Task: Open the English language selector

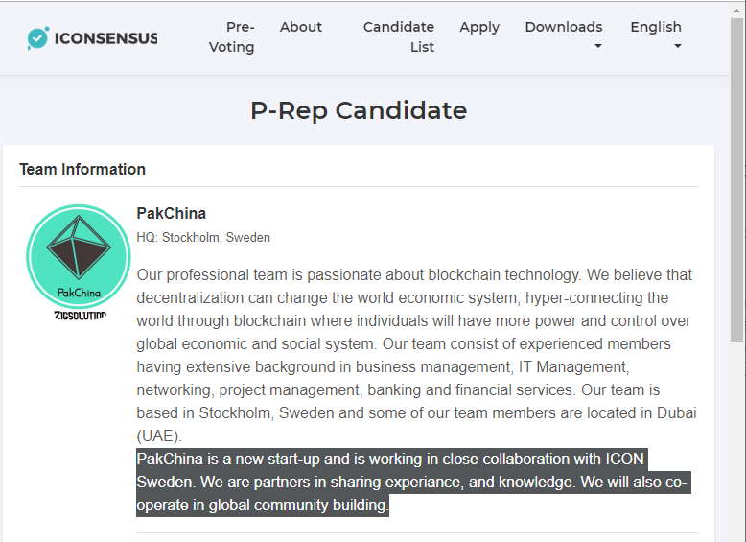Action: (656, 27)
